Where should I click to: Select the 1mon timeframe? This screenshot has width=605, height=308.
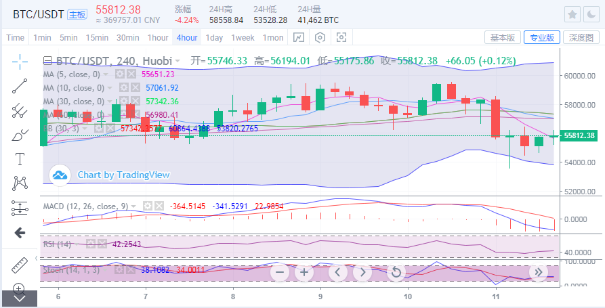pyautogui.click(x=273, y=38)
